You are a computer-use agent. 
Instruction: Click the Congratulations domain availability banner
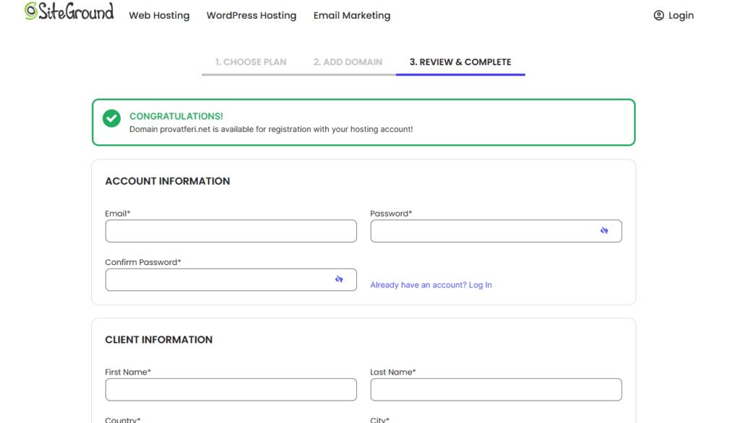tap(363, 122)
